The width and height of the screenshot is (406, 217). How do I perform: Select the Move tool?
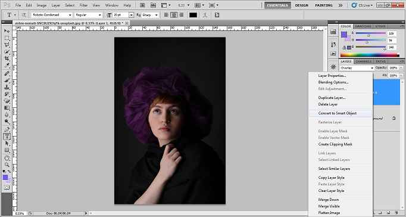tap(7, 31)
